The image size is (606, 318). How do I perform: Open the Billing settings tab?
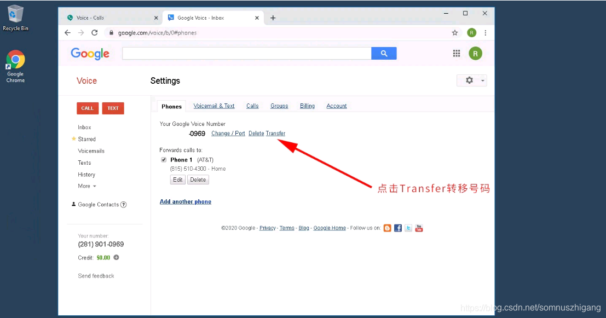click(307, 106)
